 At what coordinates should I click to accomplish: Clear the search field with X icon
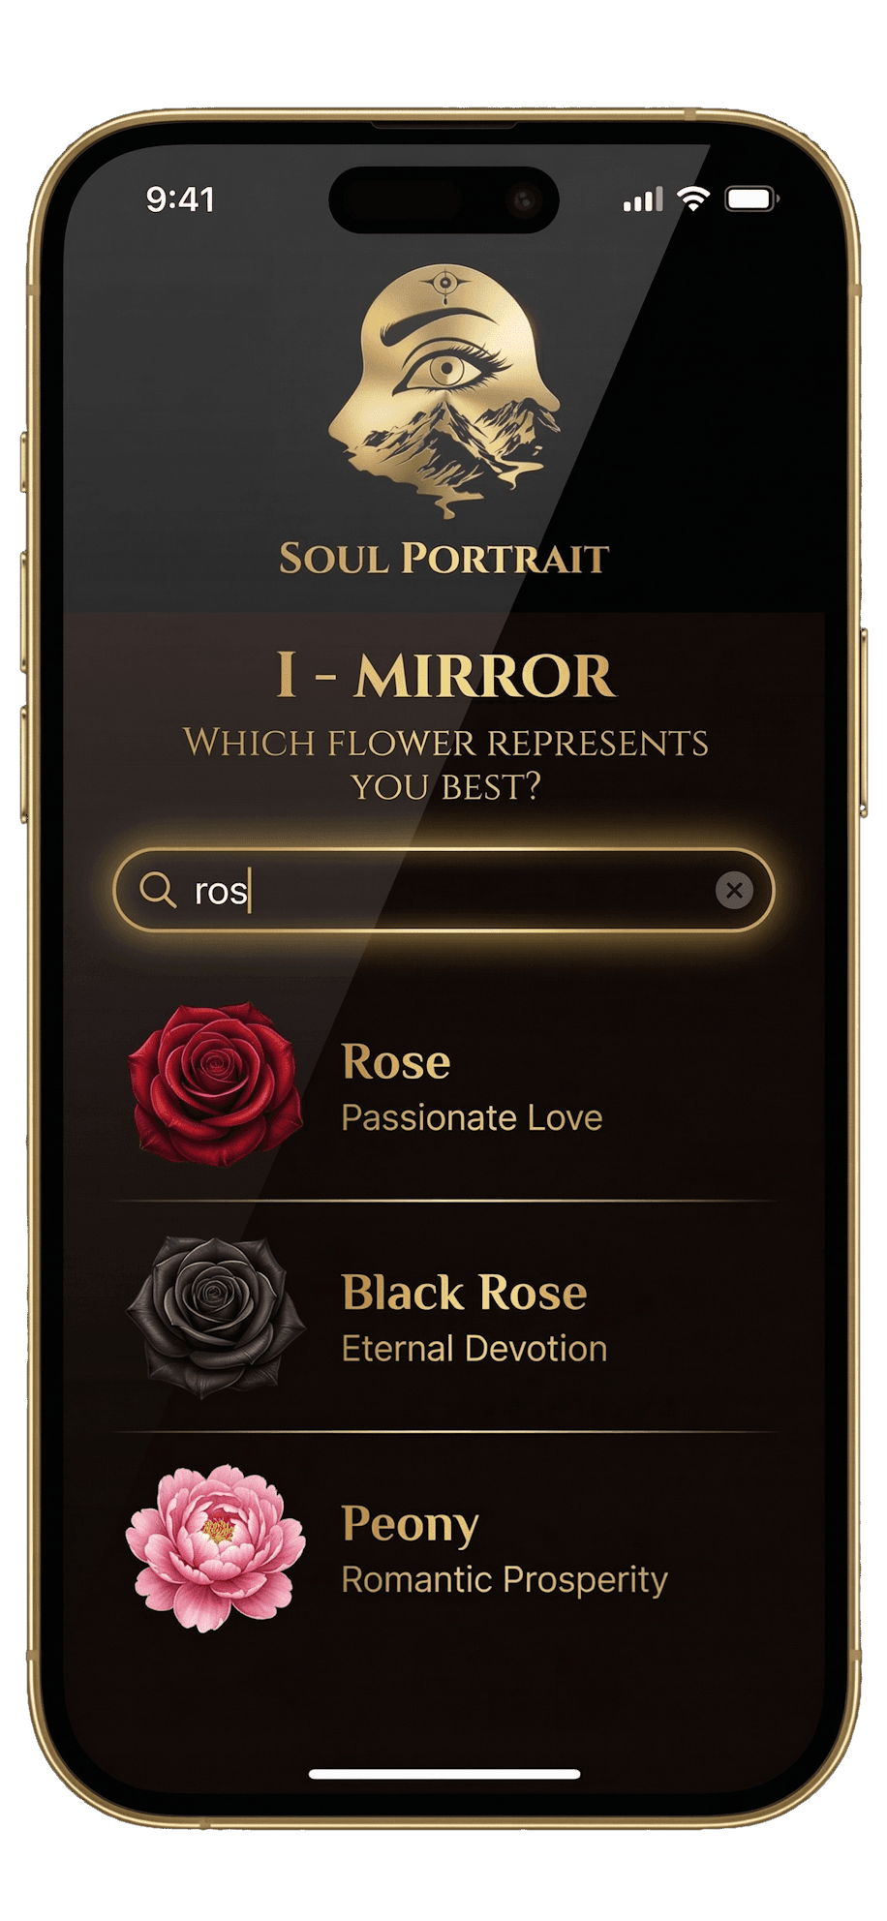[x=734, y=890]
